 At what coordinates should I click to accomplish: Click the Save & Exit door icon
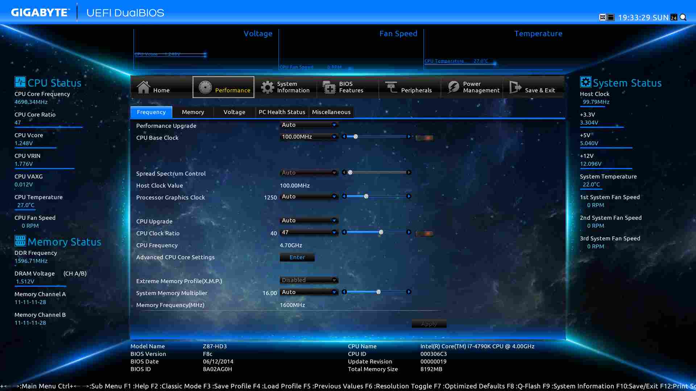tap(515, 87)
